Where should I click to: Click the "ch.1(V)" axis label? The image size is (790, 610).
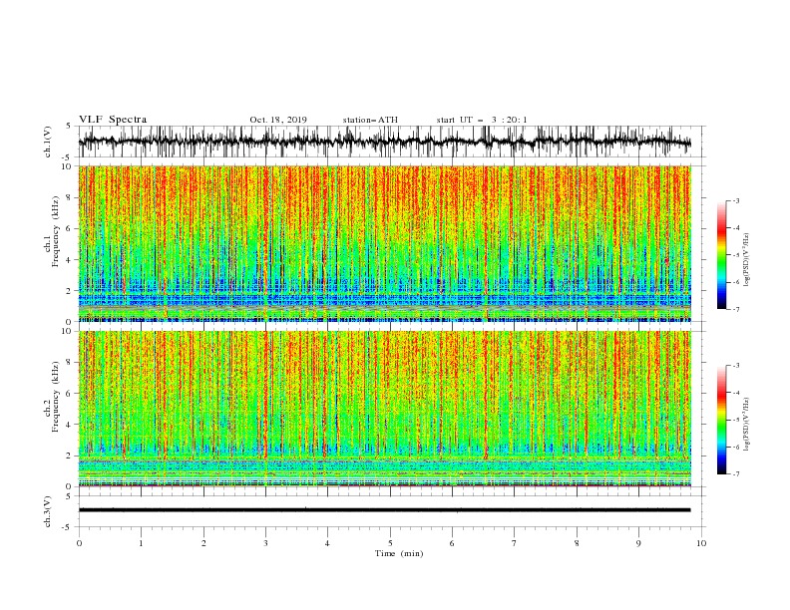pos(48,142)
